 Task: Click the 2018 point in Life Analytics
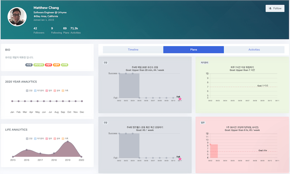coord(54,153)
